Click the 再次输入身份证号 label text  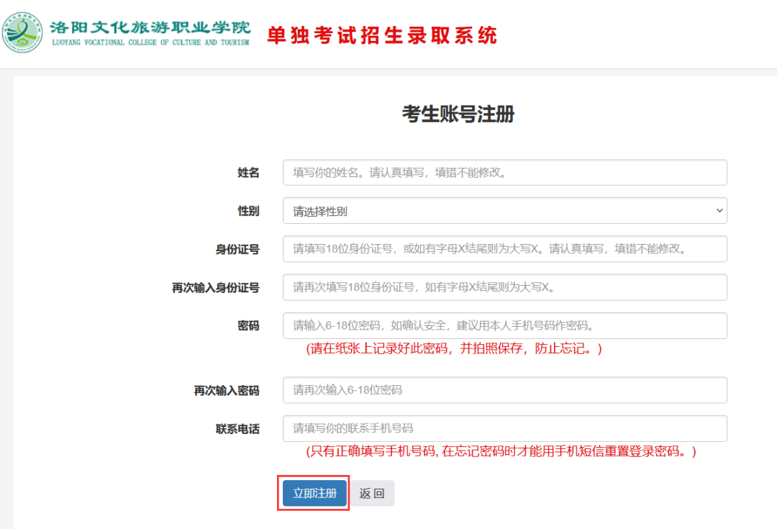pyautogui.click(x=215, y=288)
